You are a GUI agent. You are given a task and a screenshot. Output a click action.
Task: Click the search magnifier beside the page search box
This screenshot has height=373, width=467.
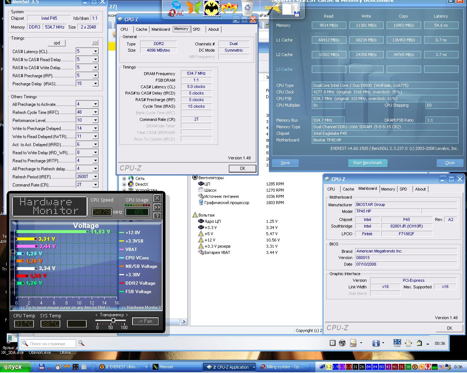point(81,343)
